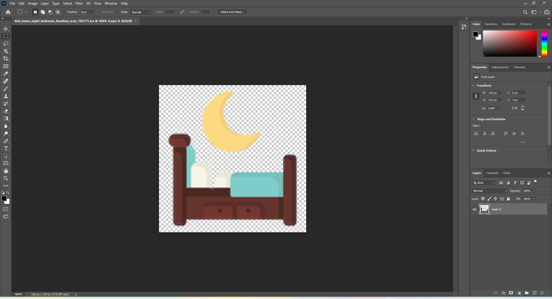Open the Image menu
Image resolution: width=552 pixels, height=299 pixels.
coord(32,3)
